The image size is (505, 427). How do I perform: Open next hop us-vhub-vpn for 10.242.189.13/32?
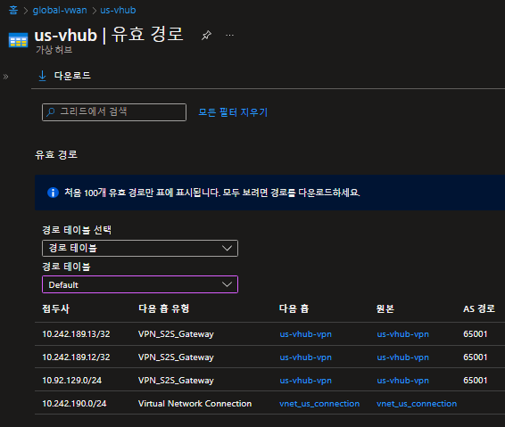[x=306, y=334]
